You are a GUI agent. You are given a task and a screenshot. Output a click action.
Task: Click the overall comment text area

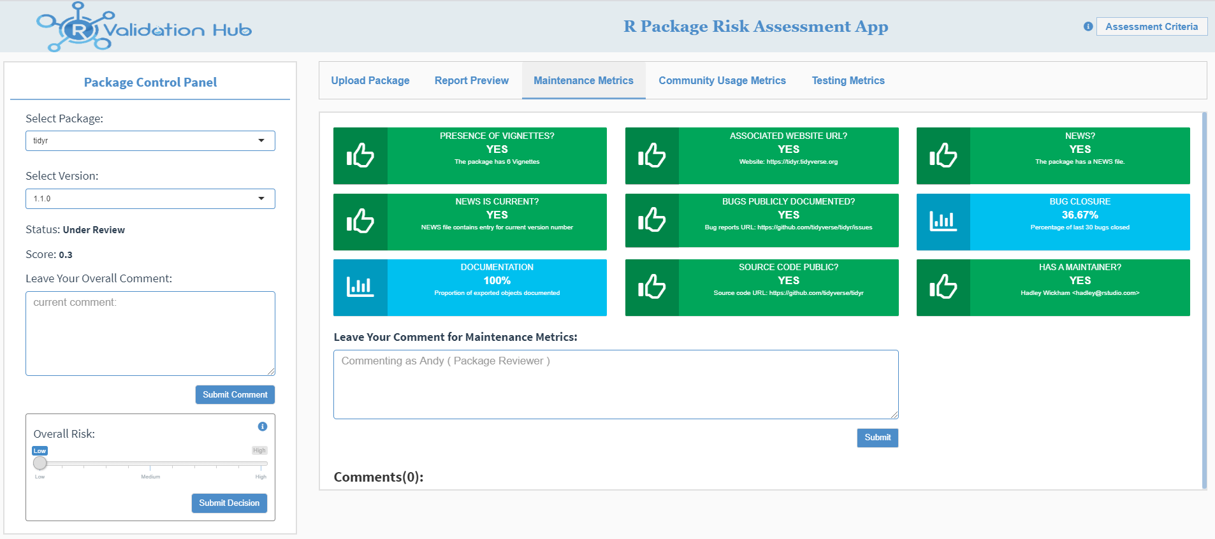(x=150, y=333)
